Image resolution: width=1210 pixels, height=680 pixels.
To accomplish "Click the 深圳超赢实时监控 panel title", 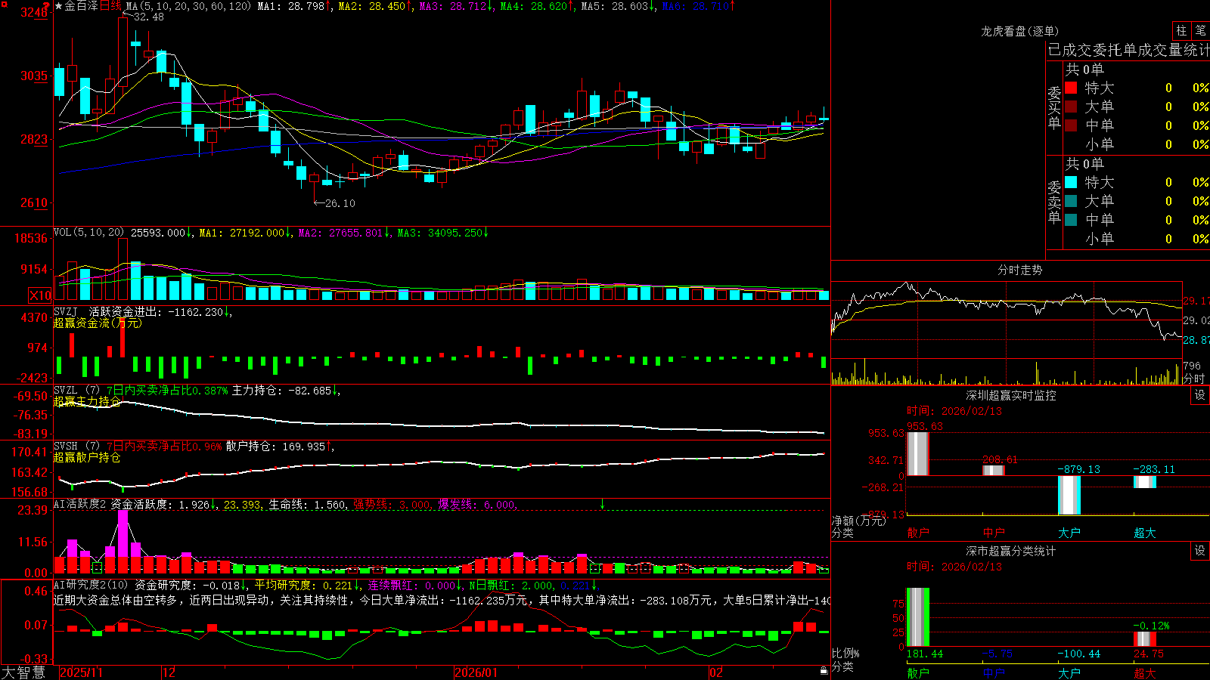I will coord(1011,395).
